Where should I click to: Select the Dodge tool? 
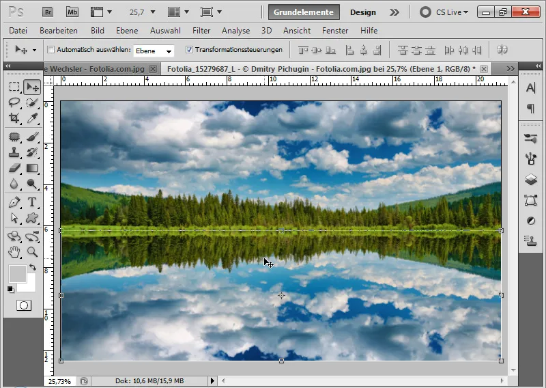(32, 184)
